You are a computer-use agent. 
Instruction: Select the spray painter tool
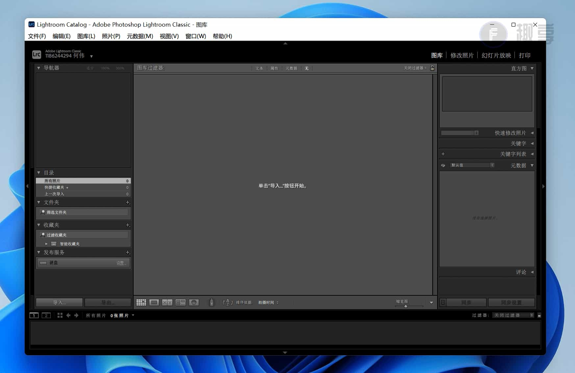tap(212, 302)
